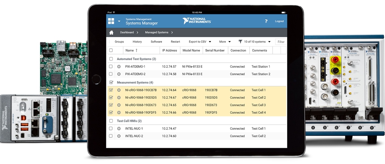Screen dimensions: 385x164
Task: Open gear menu for INTEL-NUC-1
Action: tap(119, 129)
